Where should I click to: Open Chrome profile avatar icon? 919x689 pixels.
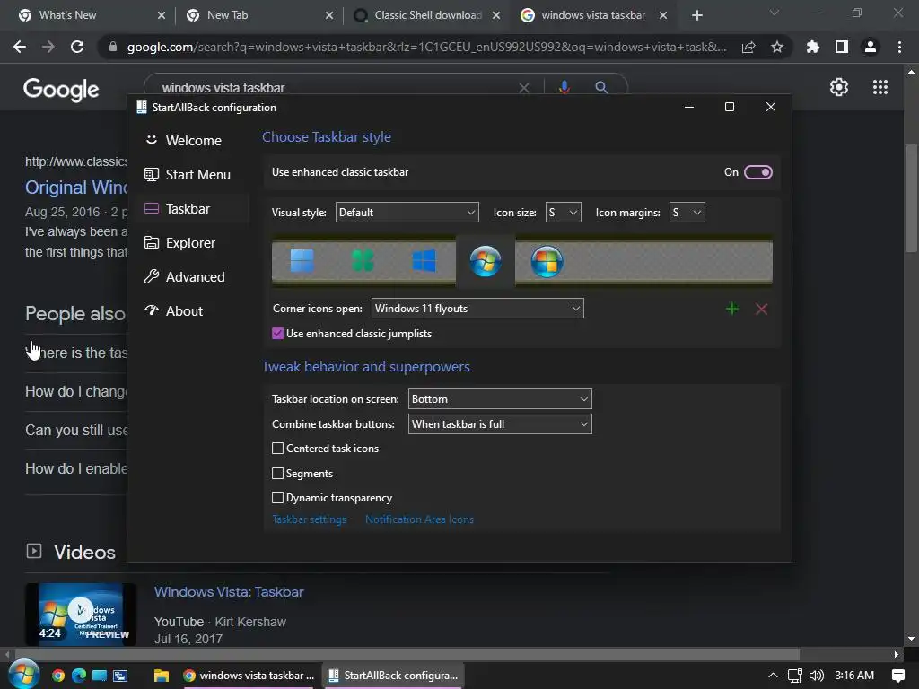click(x=871, y=47)
